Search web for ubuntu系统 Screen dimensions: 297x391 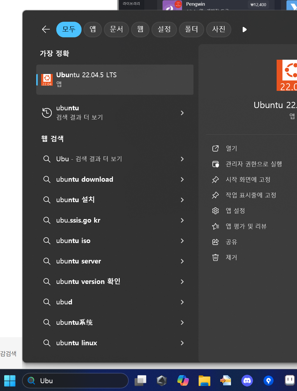tap(115, 323)
